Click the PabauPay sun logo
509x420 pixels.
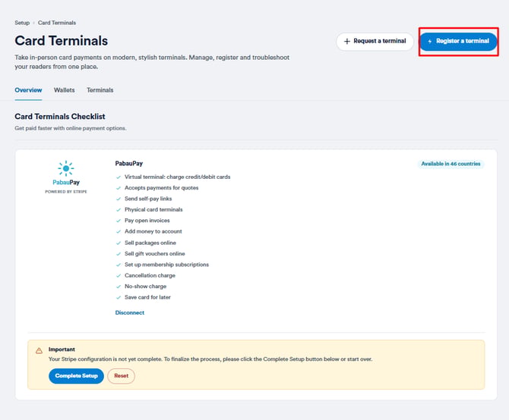(66, 168)
